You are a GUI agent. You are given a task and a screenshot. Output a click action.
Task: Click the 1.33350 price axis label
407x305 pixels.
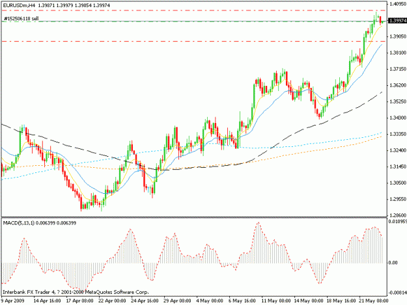398,134
